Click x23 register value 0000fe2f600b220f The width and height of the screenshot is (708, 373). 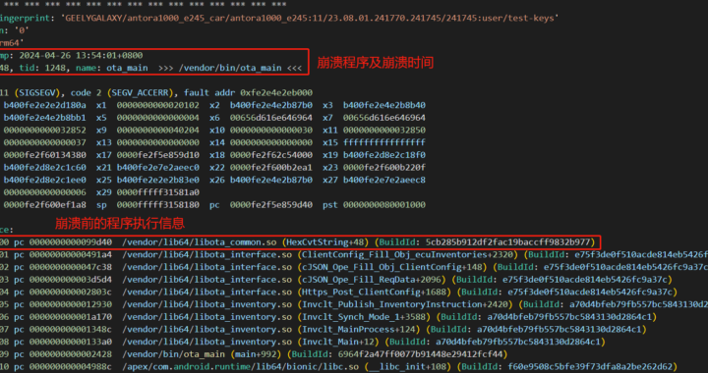click(x=384, y=168)
